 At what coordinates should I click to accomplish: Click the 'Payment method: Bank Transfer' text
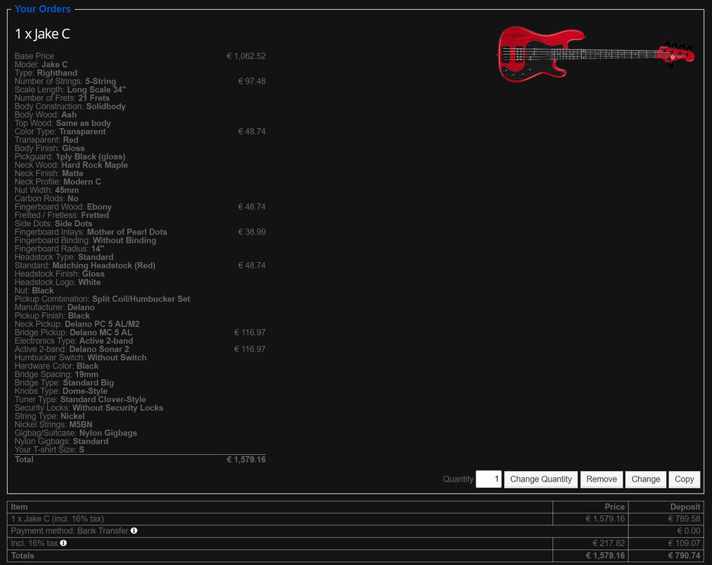(69, 531)
